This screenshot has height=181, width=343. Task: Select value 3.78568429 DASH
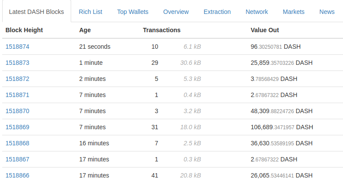point(274,79)
